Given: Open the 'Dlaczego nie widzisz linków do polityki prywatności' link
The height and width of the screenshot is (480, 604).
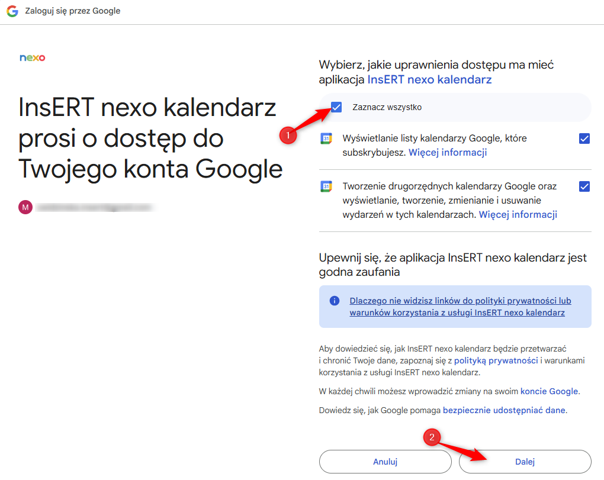Looking at the screenshot, I should click(460, 307).
